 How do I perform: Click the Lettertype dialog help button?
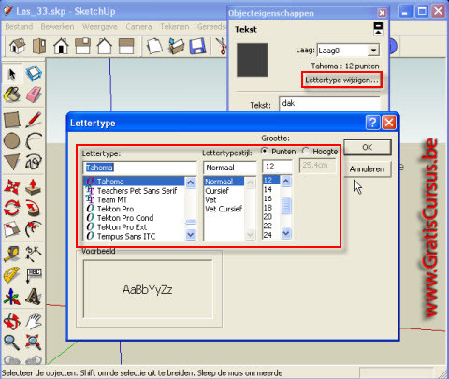(x=372, y=123)
